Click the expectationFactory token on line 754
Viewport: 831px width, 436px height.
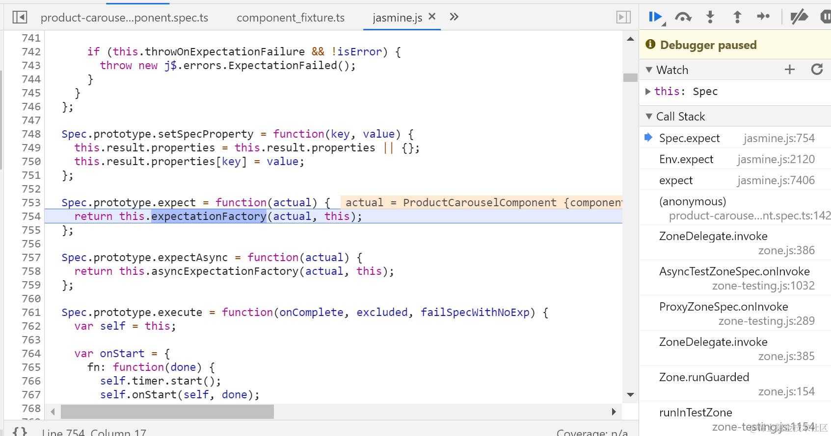(x=209, y=217)
